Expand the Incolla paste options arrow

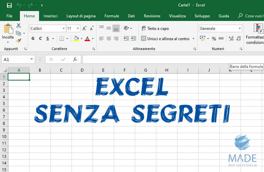pyautogui.click(x=8, y=42)
